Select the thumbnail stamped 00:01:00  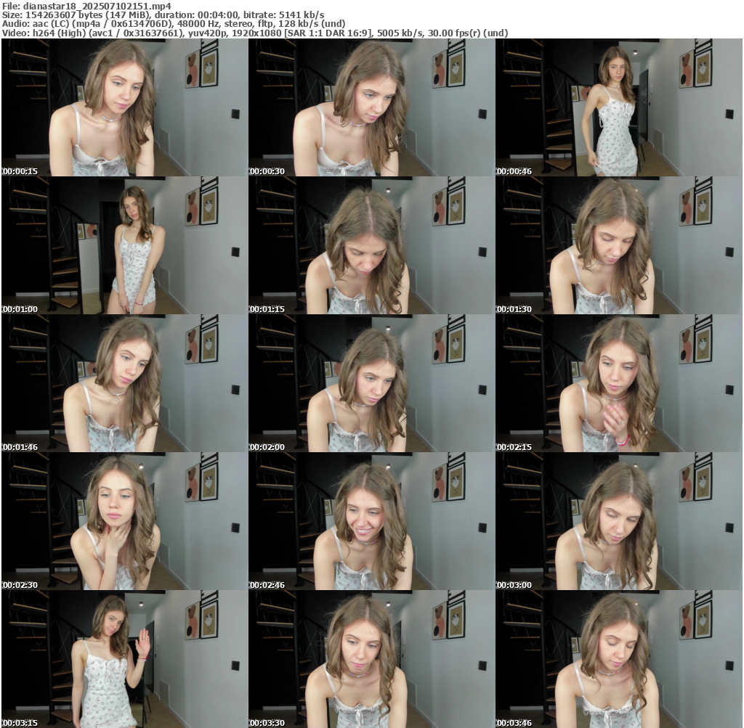pyautogui.click(x=124, y=245)
